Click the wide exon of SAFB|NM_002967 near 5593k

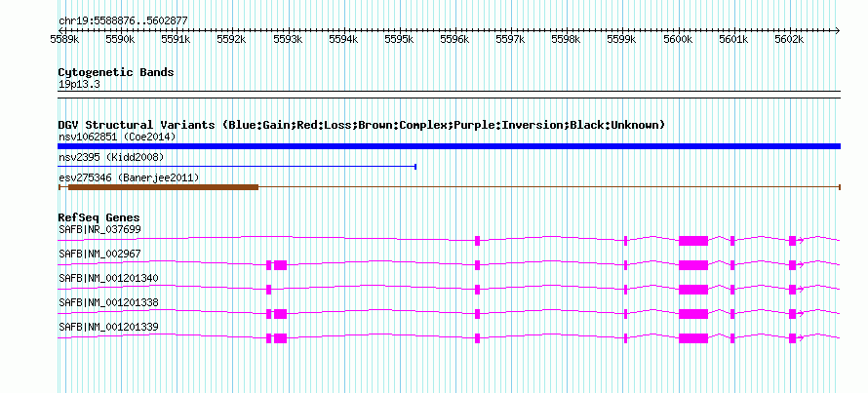pyautogui.click(x=280, y=264)
